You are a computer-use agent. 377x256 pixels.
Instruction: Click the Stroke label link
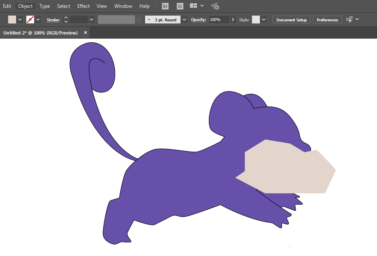coord(53,20)
